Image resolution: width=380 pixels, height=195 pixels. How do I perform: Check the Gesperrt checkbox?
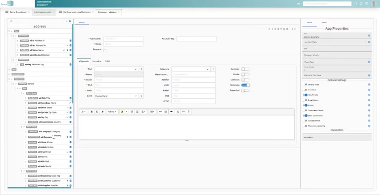(105, 51)
